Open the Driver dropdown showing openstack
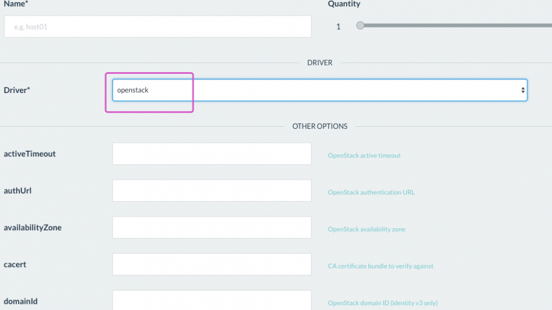The width and height of the screenshot is (552, 310). 319,90
